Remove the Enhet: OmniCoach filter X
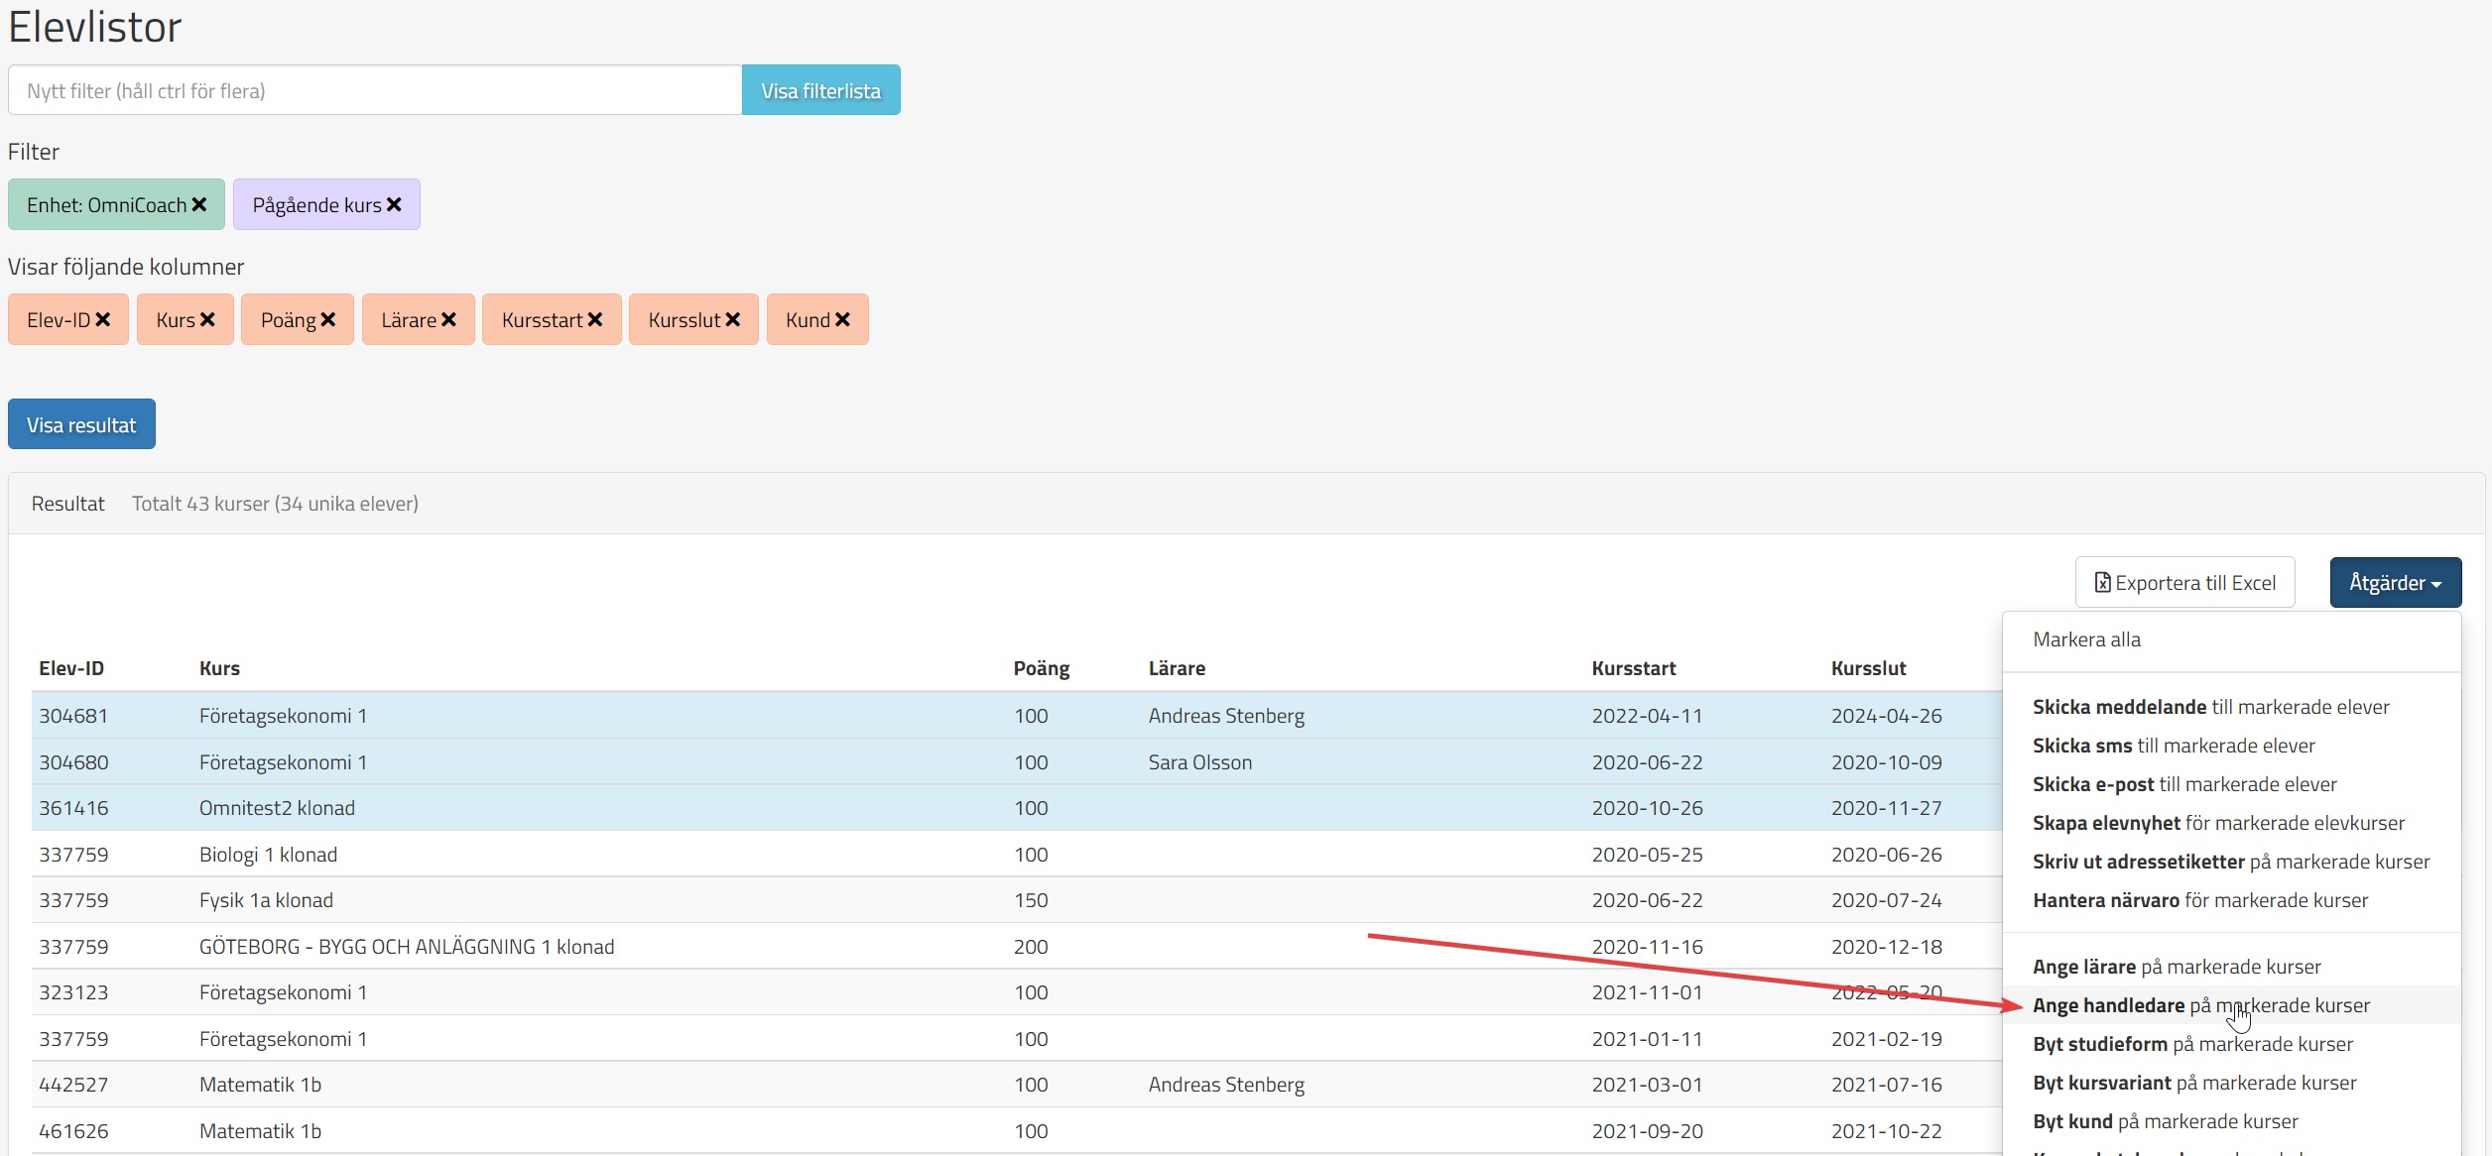The image size is (2492, 1156). click(x=199, y=205)
